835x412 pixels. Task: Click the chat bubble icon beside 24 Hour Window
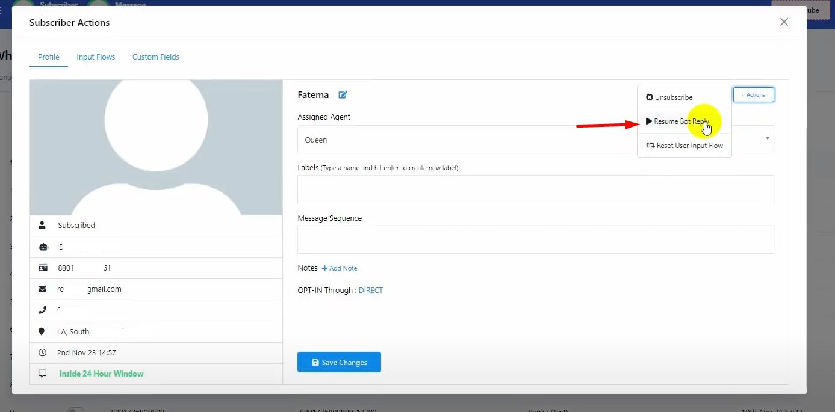(42, 374)
